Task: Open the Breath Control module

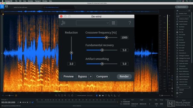Action: pos(183,22)
